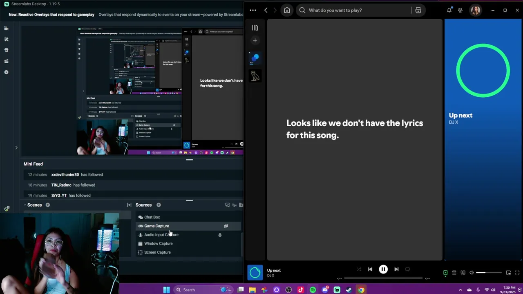
Task: Add a new scene in Streamlabs
Action: pyautogui.click(x=47, y=205)
